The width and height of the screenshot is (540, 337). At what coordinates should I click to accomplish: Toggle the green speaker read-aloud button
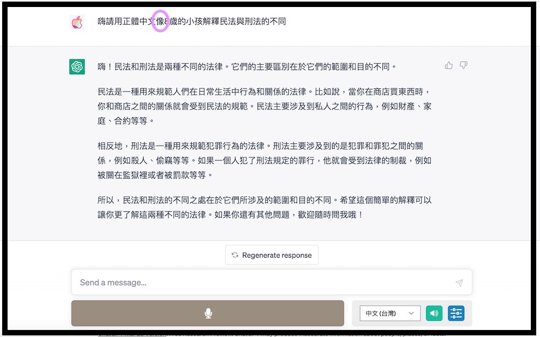(434, 313)
